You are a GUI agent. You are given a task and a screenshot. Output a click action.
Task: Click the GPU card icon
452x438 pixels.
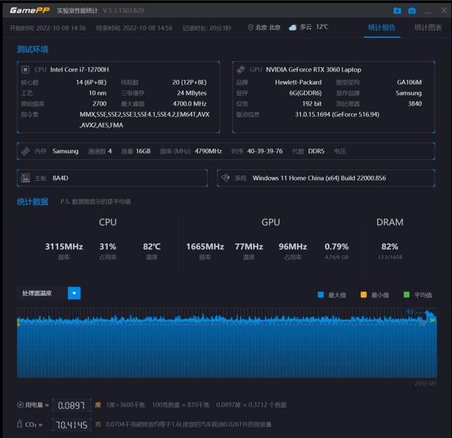click(x=241, y=70)
